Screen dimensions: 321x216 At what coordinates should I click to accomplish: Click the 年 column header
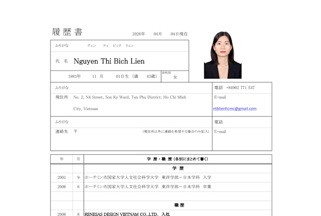(62, 159)
